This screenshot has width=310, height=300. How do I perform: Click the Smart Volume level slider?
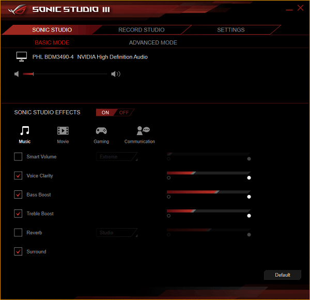point(209,154)
